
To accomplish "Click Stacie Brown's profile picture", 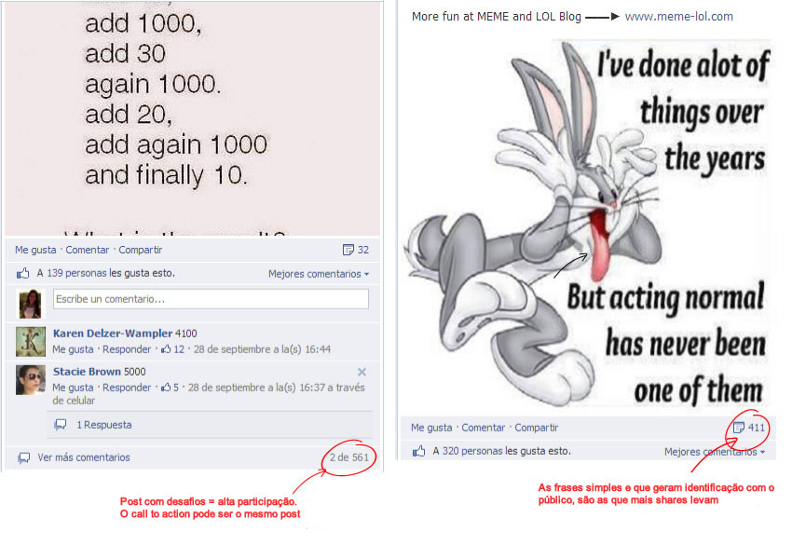I will pos(31,380).
